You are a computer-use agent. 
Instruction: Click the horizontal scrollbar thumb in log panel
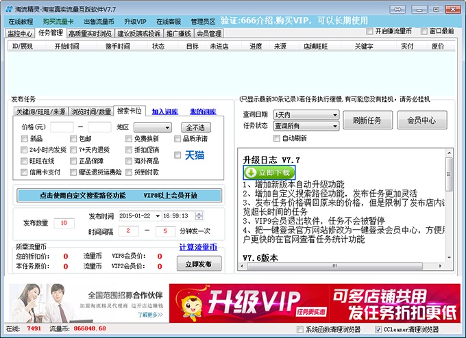tap(334, 266)
